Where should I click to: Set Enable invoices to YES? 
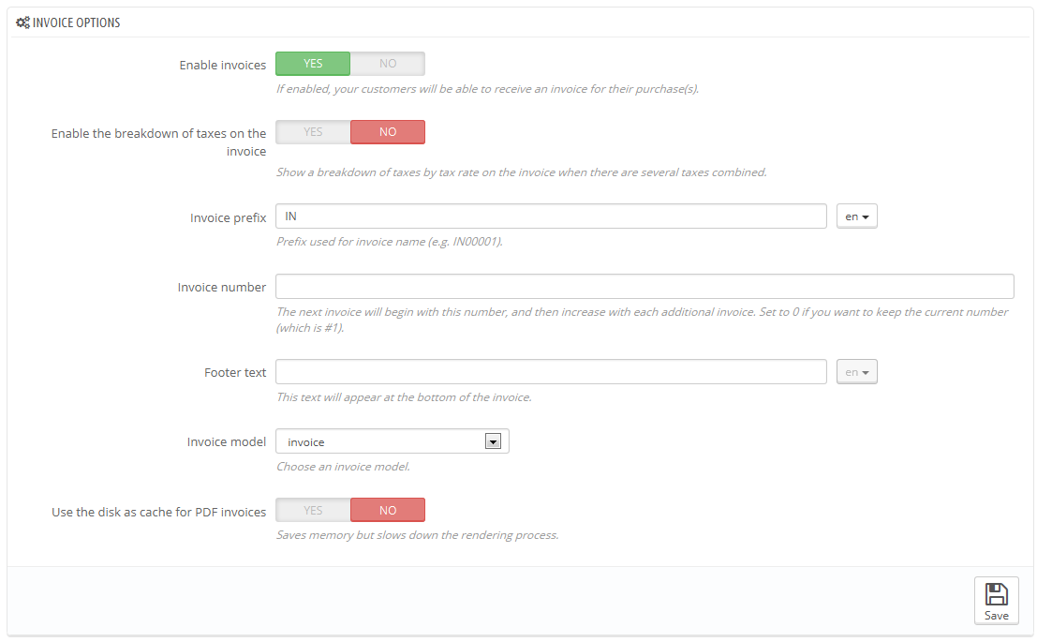pyautogui.click(x=313, y=64)
